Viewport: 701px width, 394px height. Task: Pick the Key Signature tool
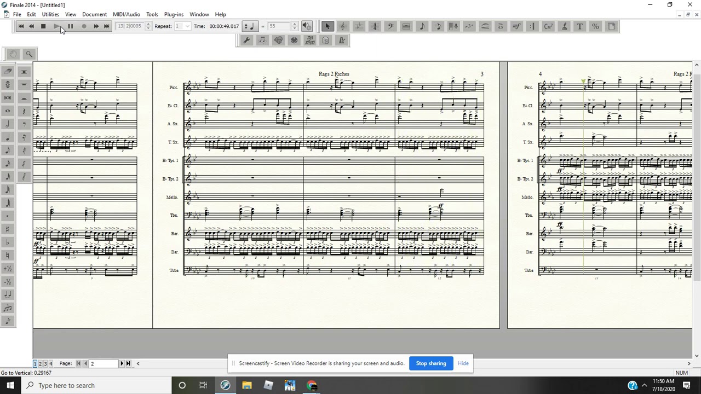[359, 26]
